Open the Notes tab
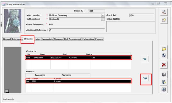The image size is (172, 103). pos(38,39)
